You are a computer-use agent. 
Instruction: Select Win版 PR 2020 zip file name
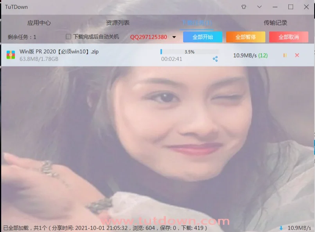tap(59, 52)
